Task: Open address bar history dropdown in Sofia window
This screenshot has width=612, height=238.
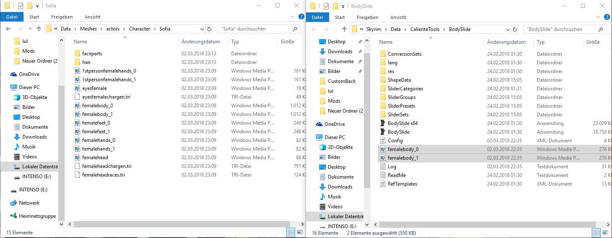Action: [x=202, y=29]
